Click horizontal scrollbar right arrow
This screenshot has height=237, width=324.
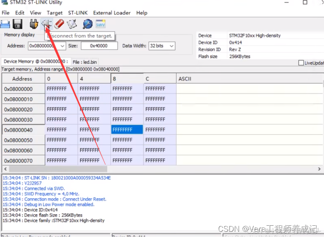coord(319,169)
